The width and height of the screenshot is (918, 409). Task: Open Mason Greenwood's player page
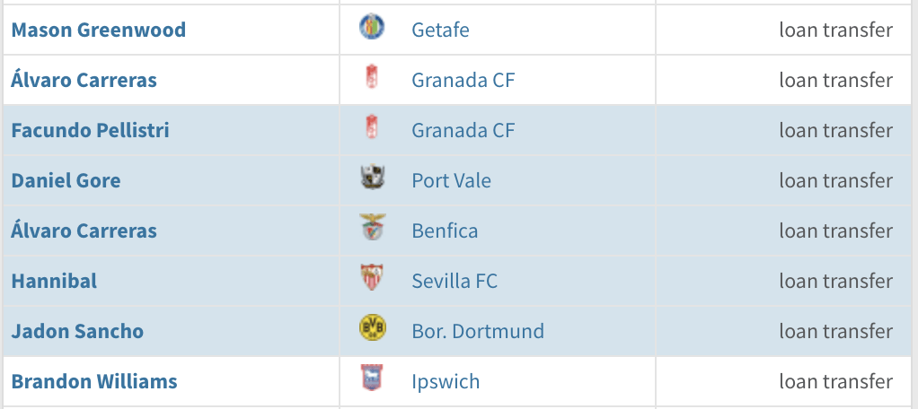(99, 30)
